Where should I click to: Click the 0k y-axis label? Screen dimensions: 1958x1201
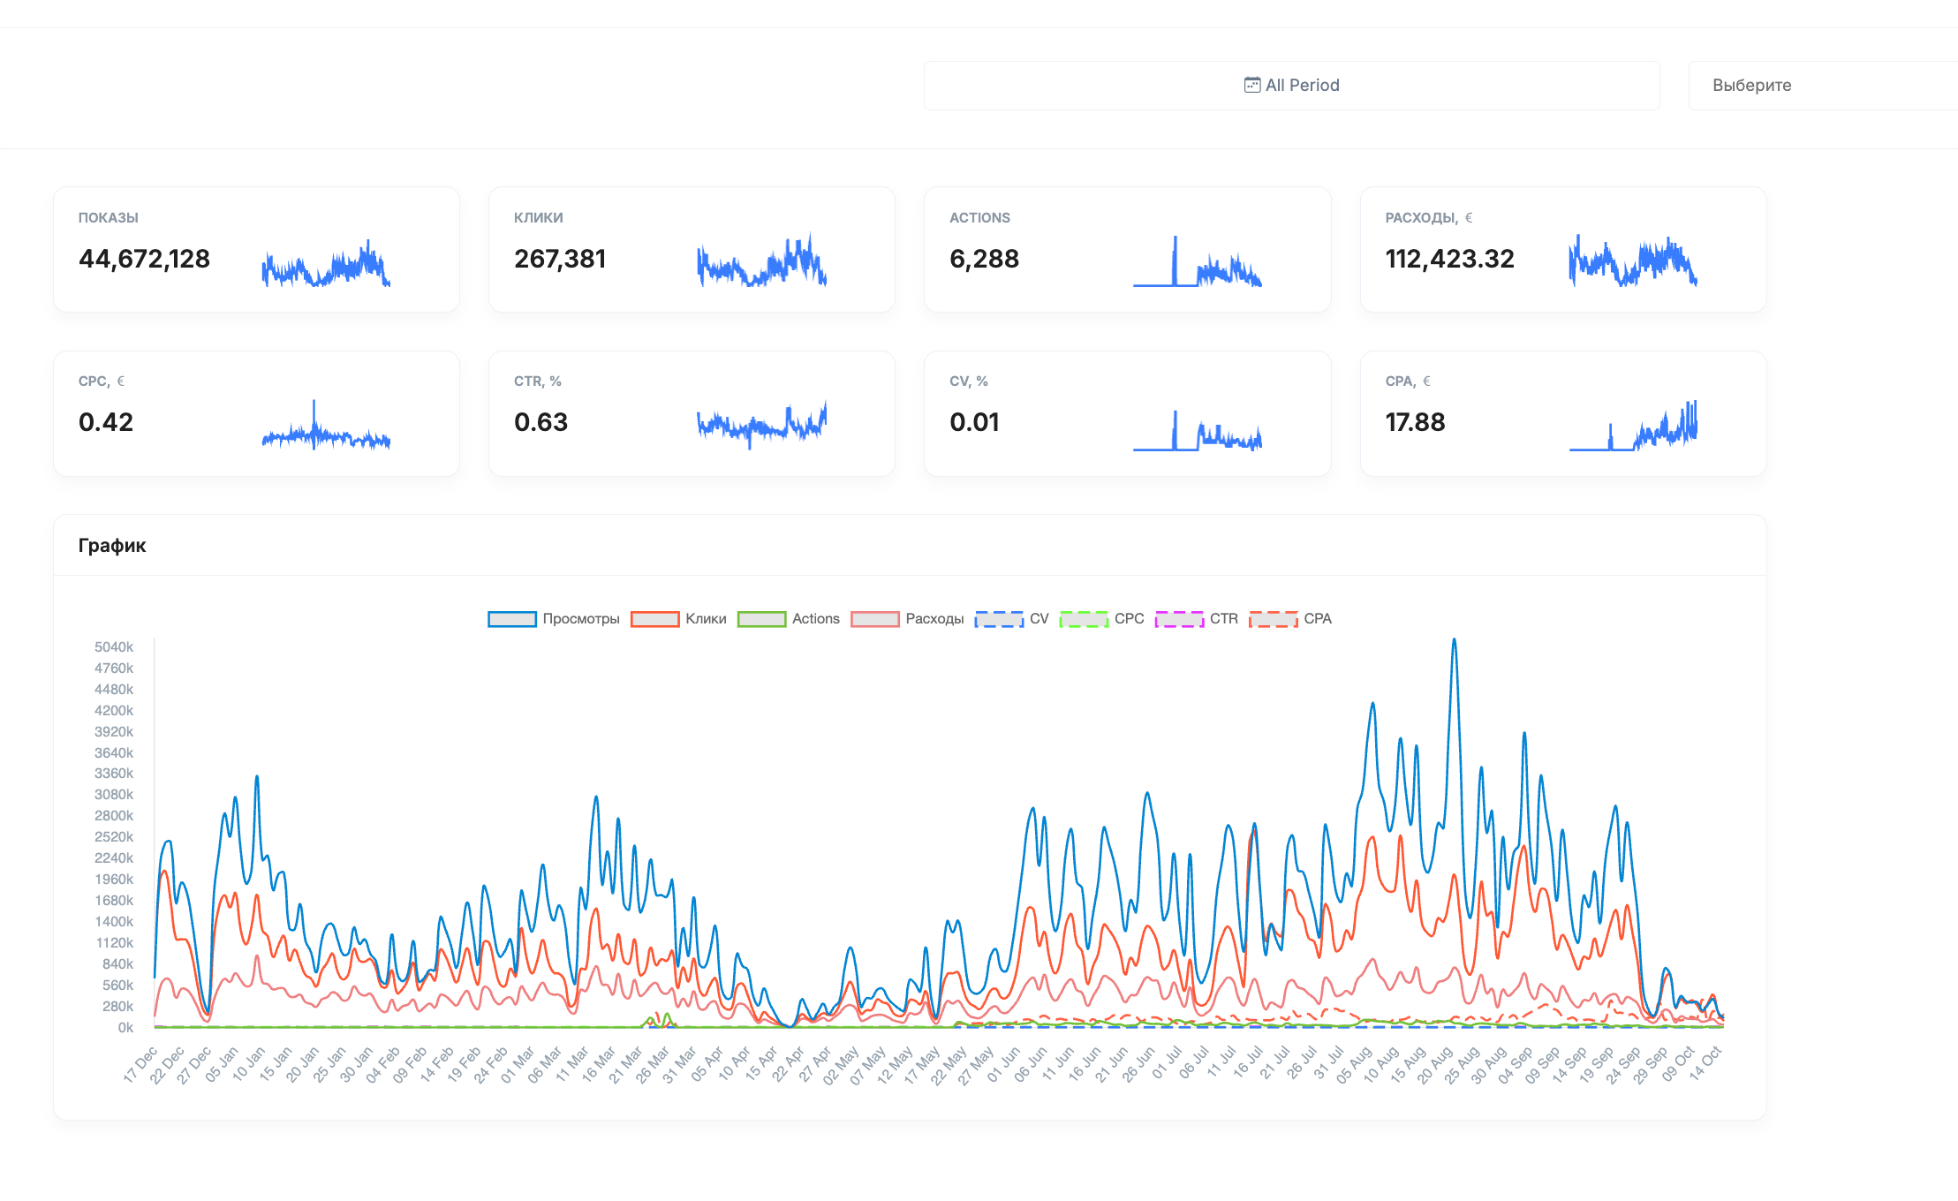(x=125, y=1028)
